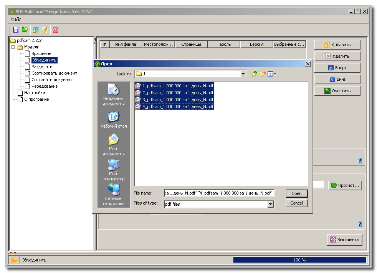Open Недавние документы shortcut
The width and height of the screenshot is (377, 273).
click(x=114, y=95)
